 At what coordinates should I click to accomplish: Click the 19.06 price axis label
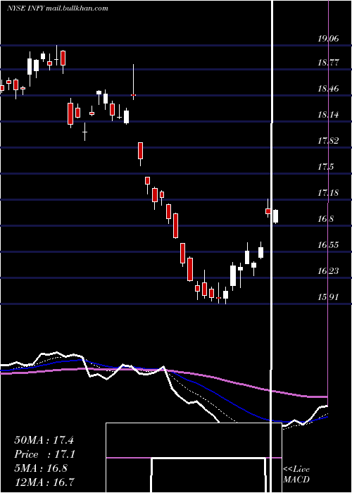pos(328,39)
